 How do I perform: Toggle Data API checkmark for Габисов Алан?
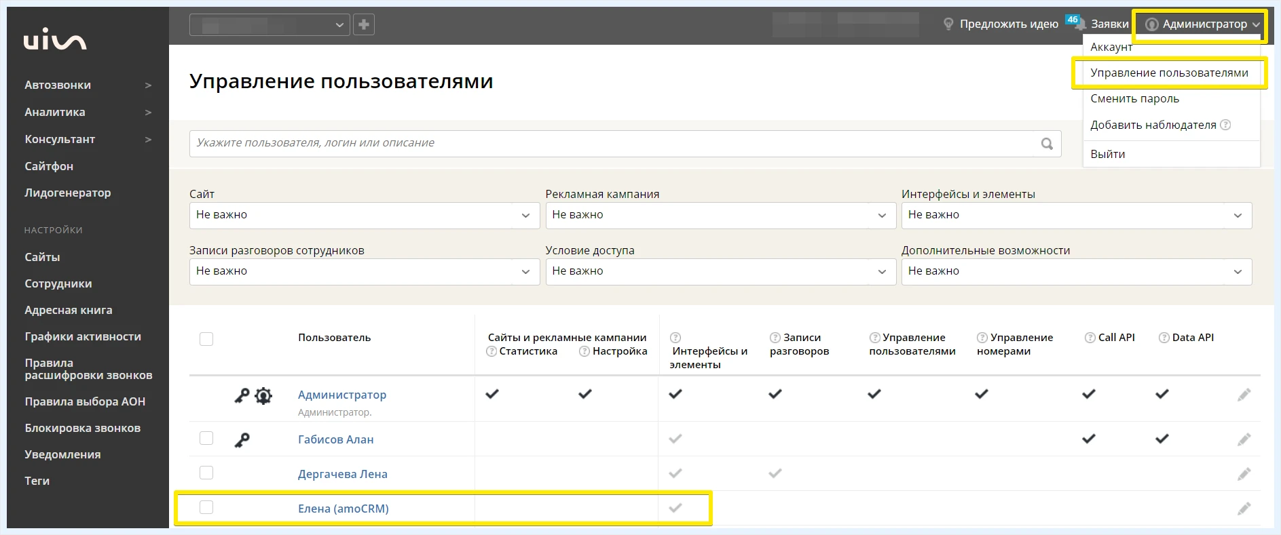[1162, 439]
